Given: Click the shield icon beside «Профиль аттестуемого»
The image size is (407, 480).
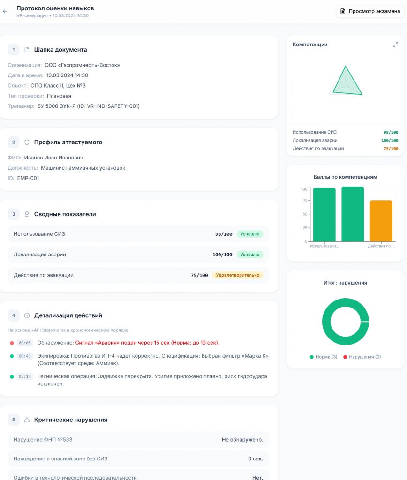Looking at the screenshot, I should (x=27, y=142).
